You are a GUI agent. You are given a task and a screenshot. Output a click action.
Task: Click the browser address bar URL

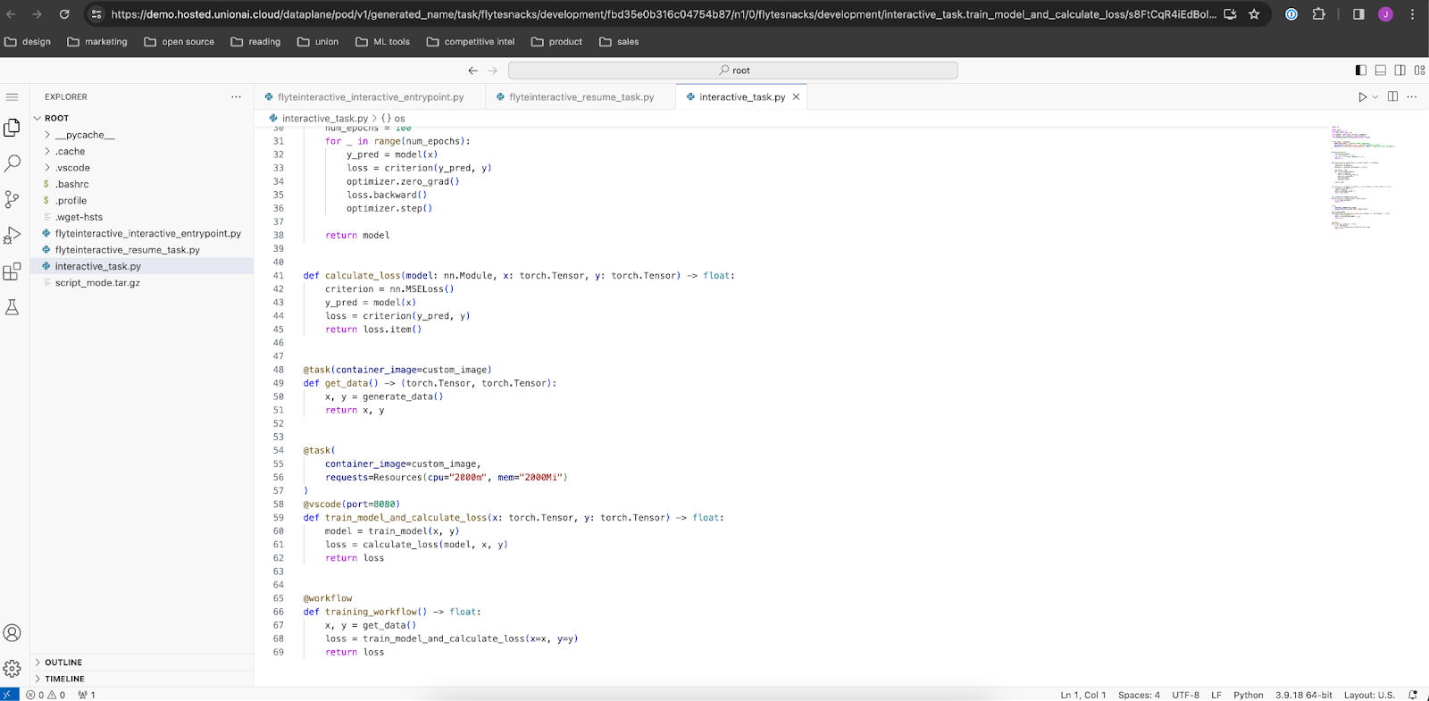(663, 14)
